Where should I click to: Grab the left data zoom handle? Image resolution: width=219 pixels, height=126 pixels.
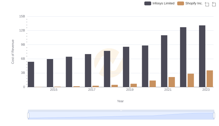click(28, 116)
